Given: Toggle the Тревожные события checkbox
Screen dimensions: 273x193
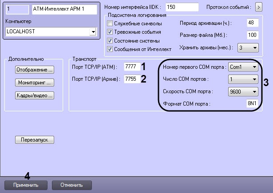Looking at the screenshot, I should [110, 32].
